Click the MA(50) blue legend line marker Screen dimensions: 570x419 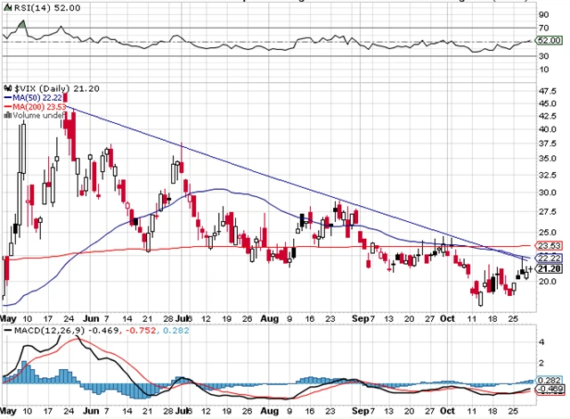[x=8, y=100]
